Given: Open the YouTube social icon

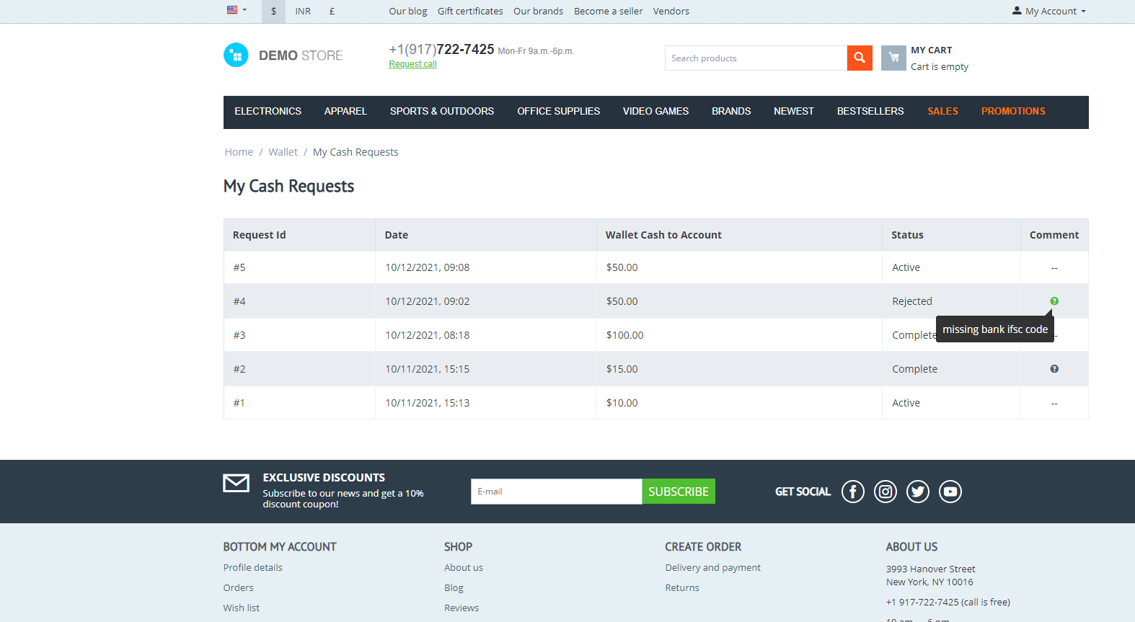Looking at the screenshot, I should point(950,492).
